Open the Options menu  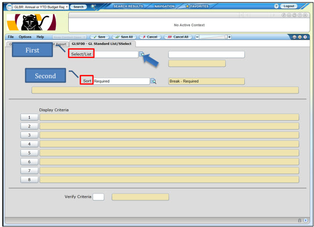25,37
